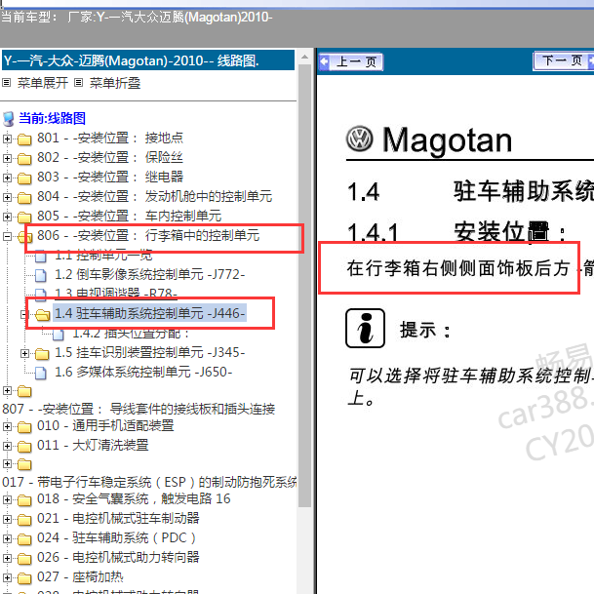Open 1.2 倒车影像系统控制单元 -J772-
Screen dimensions: 594x594
pyautogui.click(x=150, y=275)
